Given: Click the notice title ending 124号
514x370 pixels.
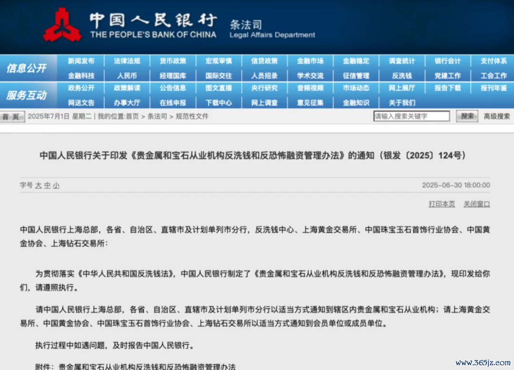Looking at the screenshot, I should coord(252,156).
